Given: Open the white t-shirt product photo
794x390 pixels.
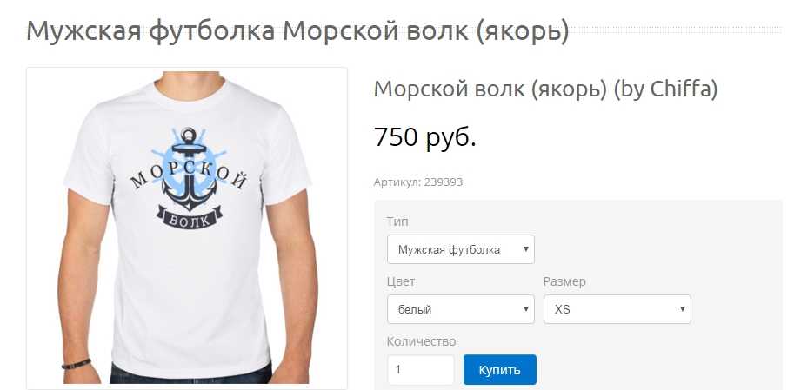Looking at the screenshot, I should click(x=187, y=228).
